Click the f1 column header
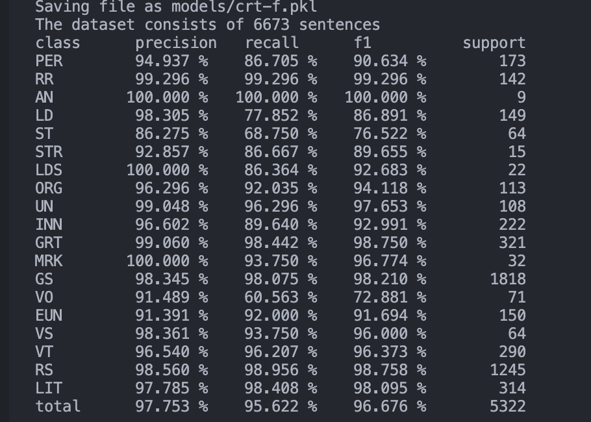Viewport: 591px width, 422px height. click(x=362, y=43)
